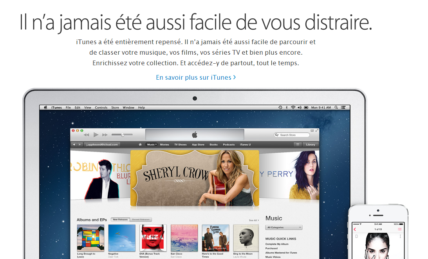Viewport: 428px width, 259px height.
Task: Open the Music Videos quick link
Action: 273,257
